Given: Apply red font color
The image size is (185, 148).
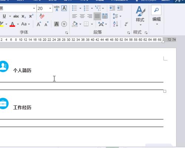Looking at the screenshot, I should click(12, 24).
